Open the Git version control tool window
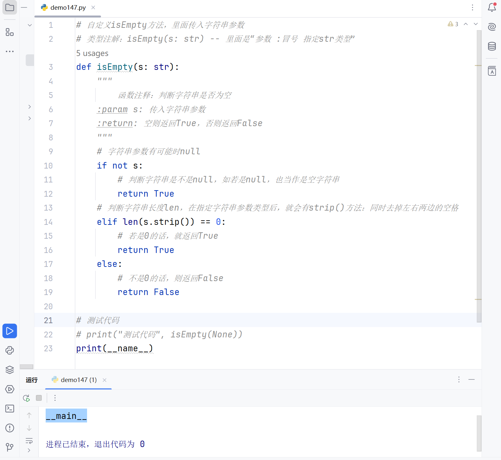 click(x=10, y=447)
